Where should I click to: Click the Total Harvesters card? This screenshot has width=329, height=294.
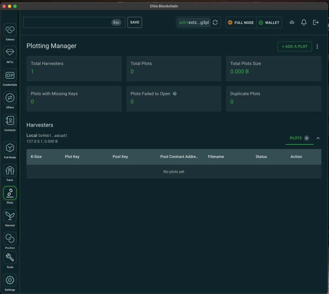click(74, 69)
